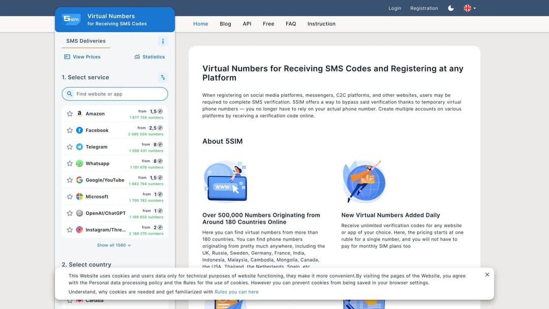The image size is (549, 309).
Task: Click the info icon beside SMS Deliveries
Action: [x=163, y=42]
